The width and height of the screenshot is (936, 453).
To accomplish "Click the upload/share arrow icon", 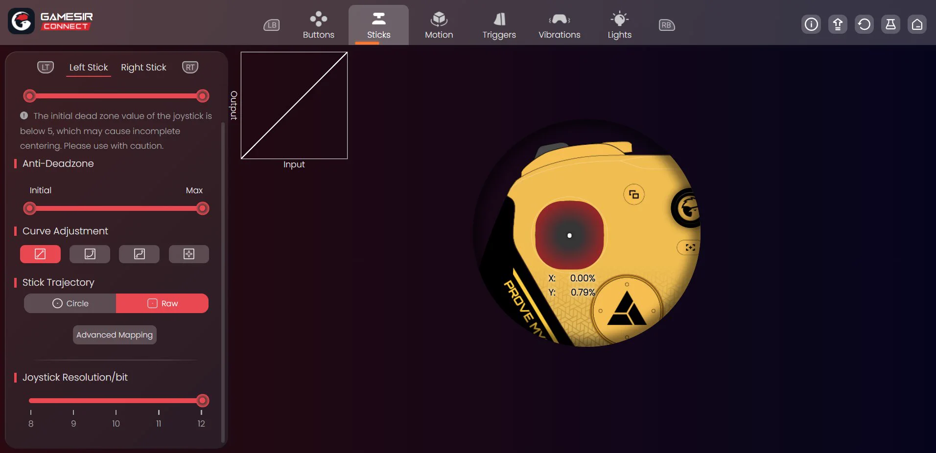I will 838,24.
